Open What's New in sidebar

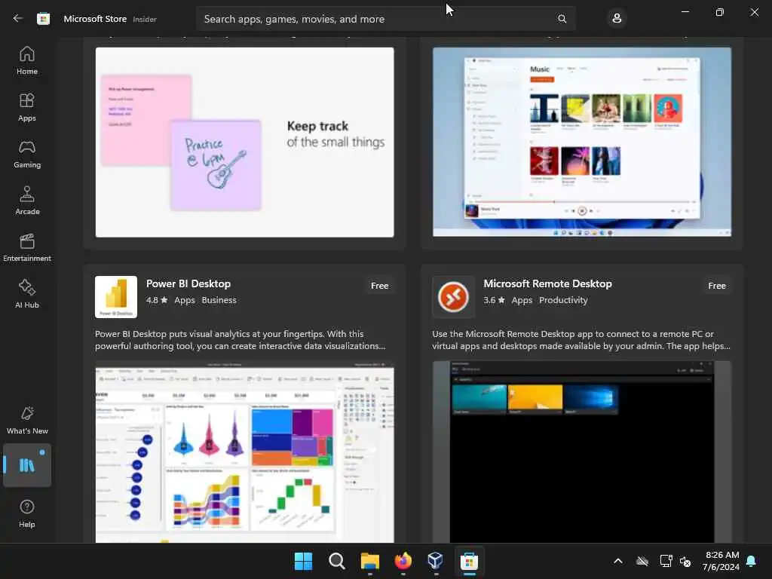27,420
